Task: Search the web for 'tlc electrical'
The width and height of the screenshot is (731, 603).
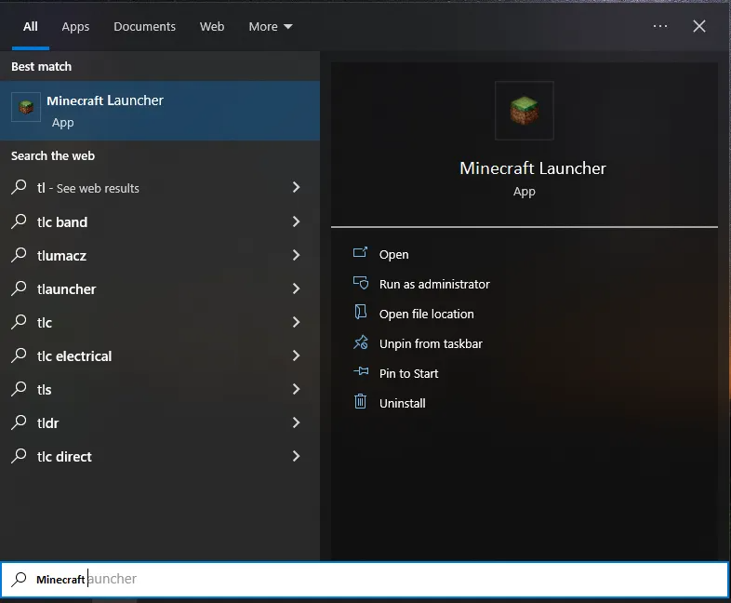Action: [x=74, y=355]
